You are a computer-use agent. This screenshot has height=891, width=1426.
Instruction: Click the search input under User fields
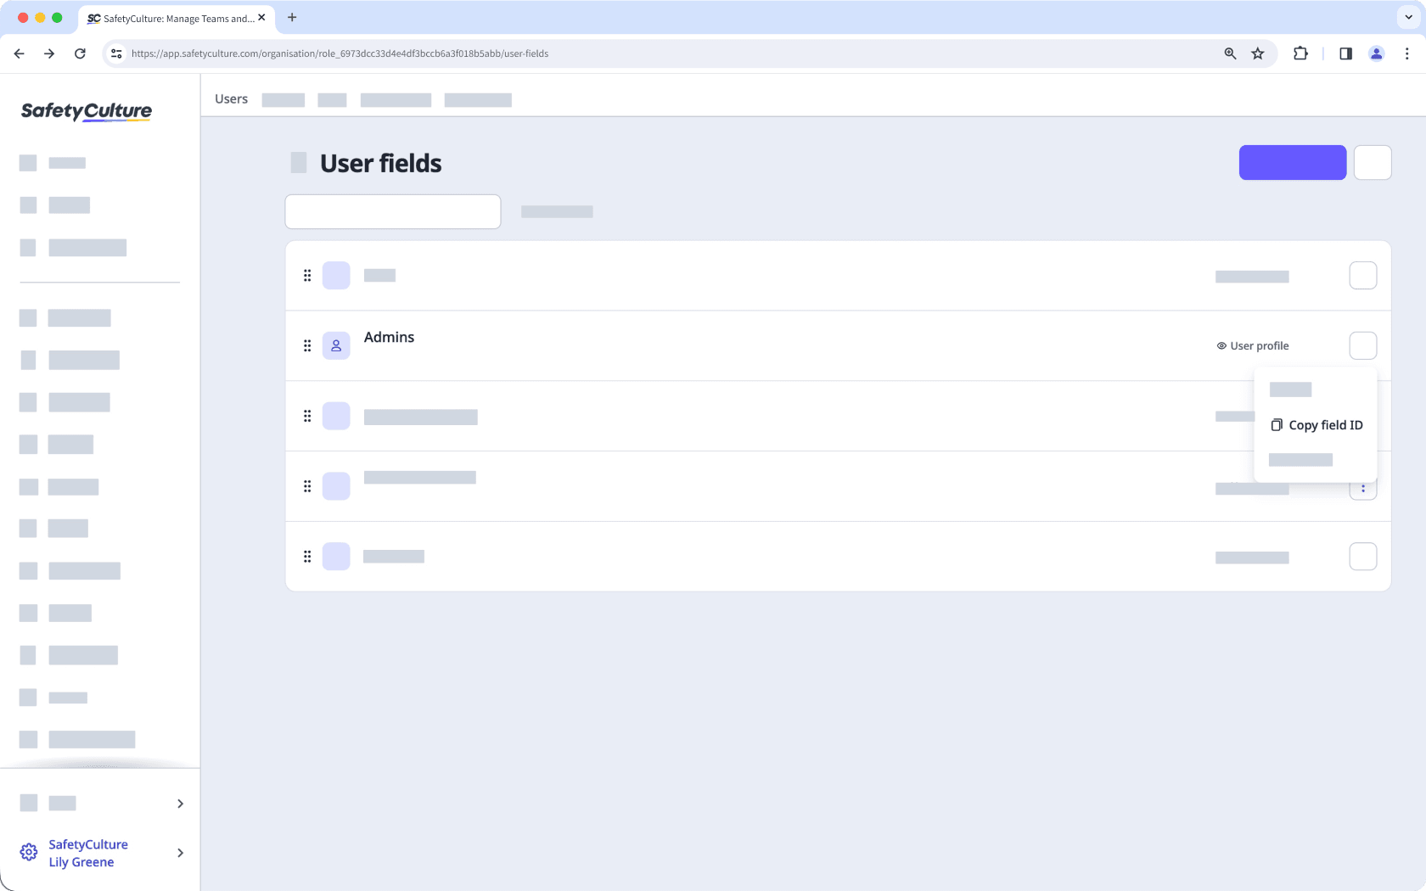(392, 211)
